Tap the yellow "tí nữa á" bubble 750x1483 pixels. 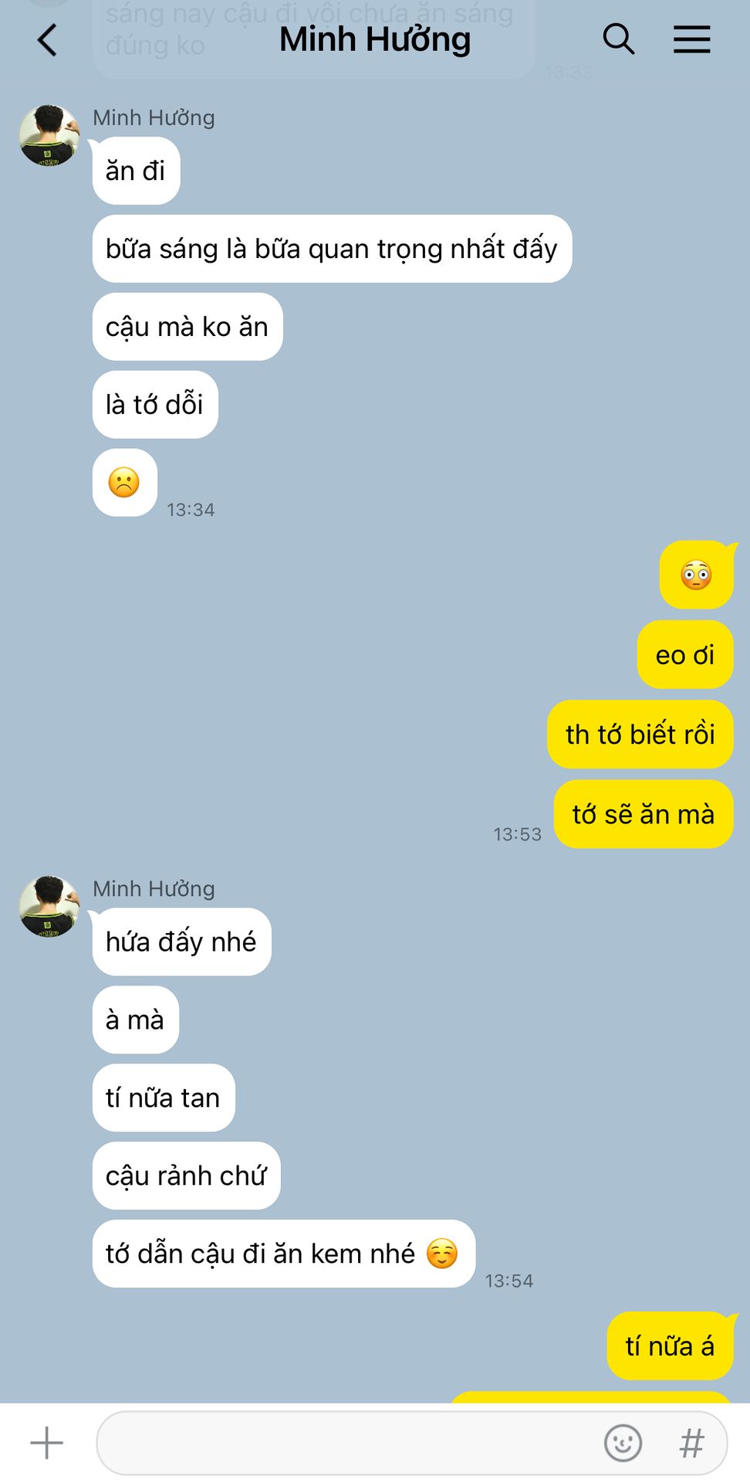coord(670,1346)
